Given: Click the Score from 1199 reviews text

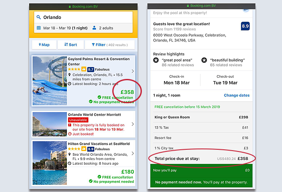Looking at the screenshot, I should (x=174, y=29).
